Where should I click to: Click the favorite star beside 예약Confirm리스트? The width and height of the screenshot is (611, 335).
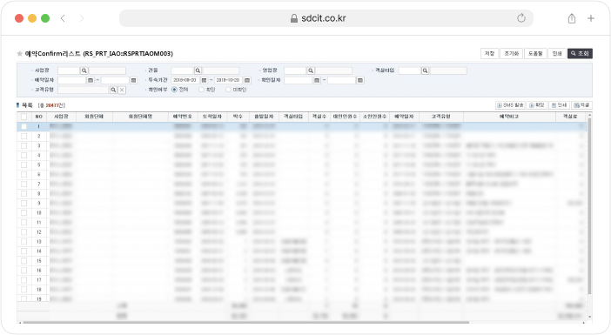[19, 54]
